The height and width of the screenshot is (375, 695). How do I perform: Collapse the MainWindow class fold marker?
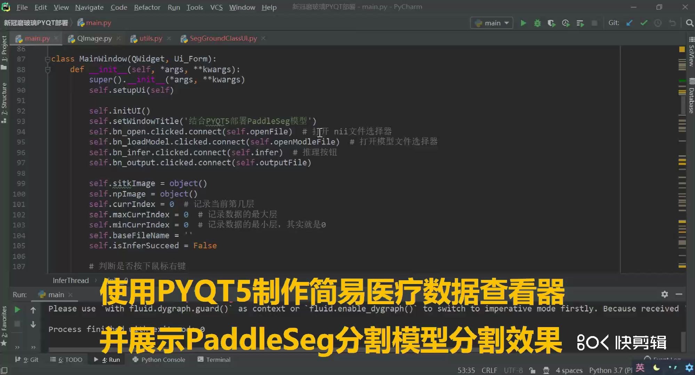(48, 59)
